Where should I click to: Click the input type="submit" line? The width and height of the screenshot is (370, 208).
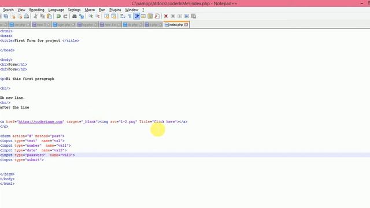[22, 160]
